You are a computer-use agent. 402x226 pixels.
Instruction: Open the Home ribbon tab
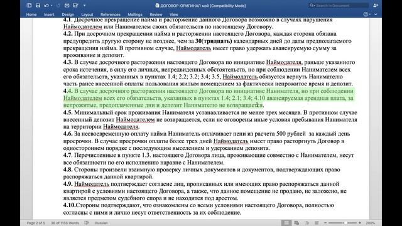31,14
